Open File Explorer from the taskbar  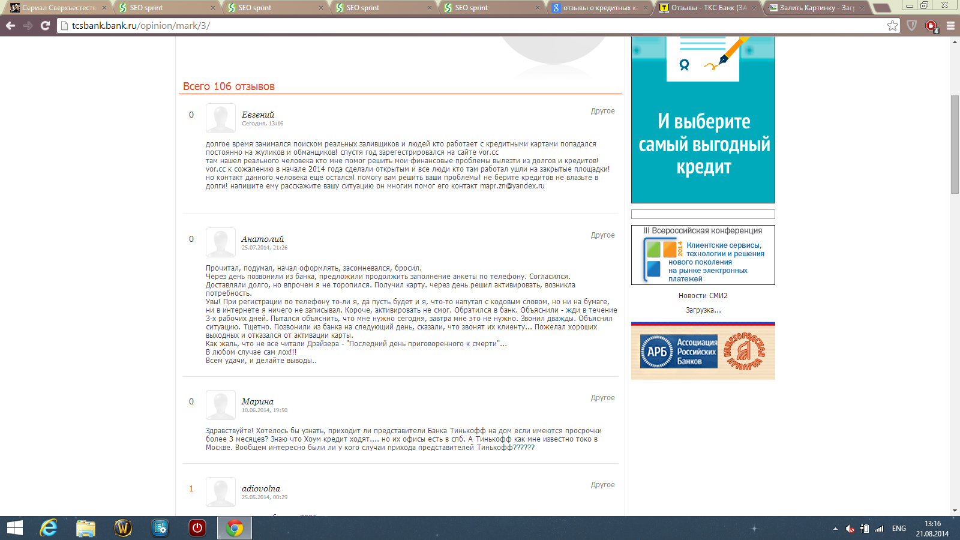pos(86,528)
